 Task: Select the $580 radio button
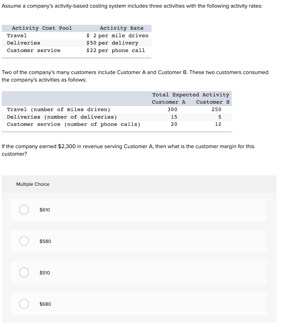24,241
